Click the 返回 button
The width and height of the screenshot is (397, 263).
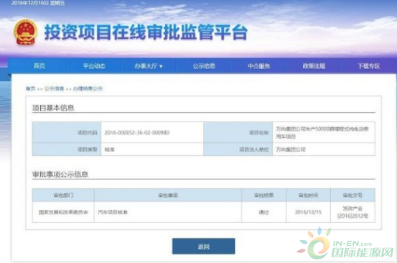pos(204,246)
